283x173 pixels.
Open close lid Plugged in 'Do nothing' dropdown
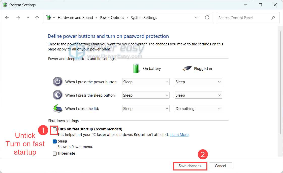pos(198,108)
